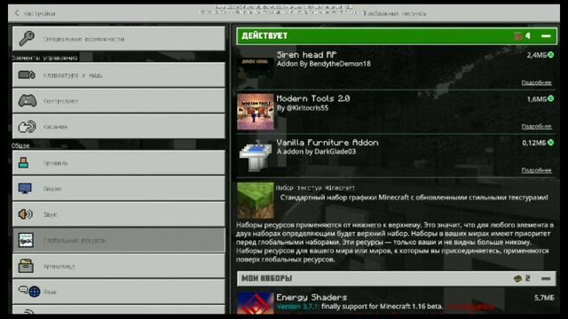Click the My Packs gray header
This screenshot has width=568, height=319.
click(x=397, y=278)
